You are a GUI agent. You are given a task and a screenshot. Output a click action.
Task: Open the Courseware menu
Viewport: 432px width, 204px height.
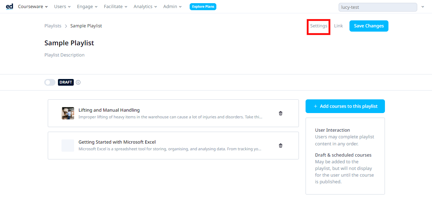coord(33,7)
